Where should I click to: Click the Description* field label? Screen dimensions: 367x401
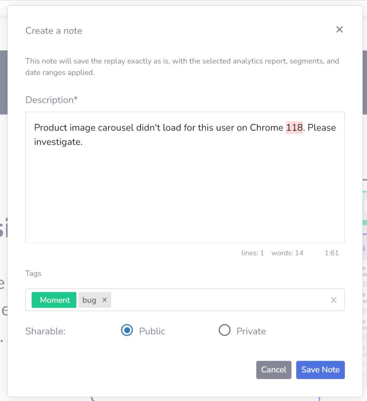pos(51,100)
